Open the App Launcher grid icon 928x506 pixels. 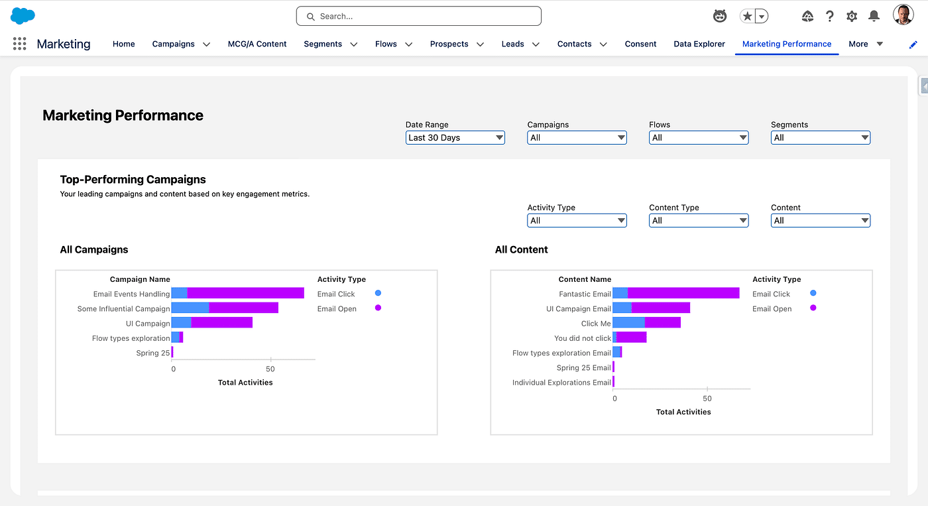click(x=20, y=44)
